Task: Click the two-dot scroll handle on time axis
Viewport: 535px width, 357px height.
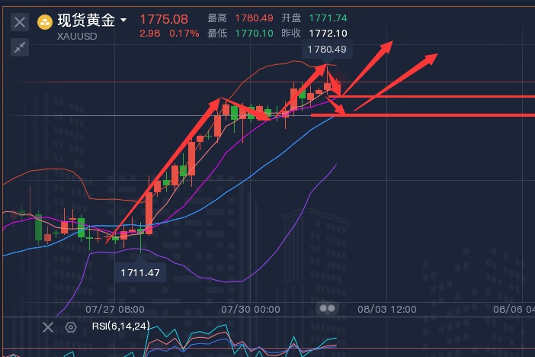Action: [328, 308]
